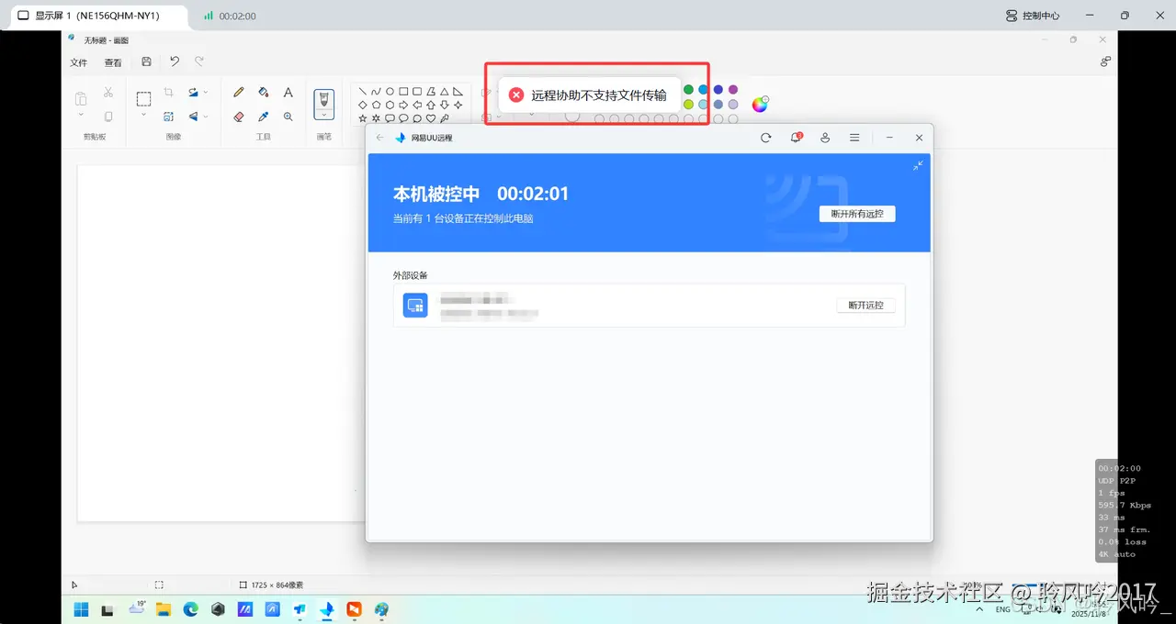Click the Undo icon in Paint
Viewport: 1176px width, 624px height.
point(174,62)
